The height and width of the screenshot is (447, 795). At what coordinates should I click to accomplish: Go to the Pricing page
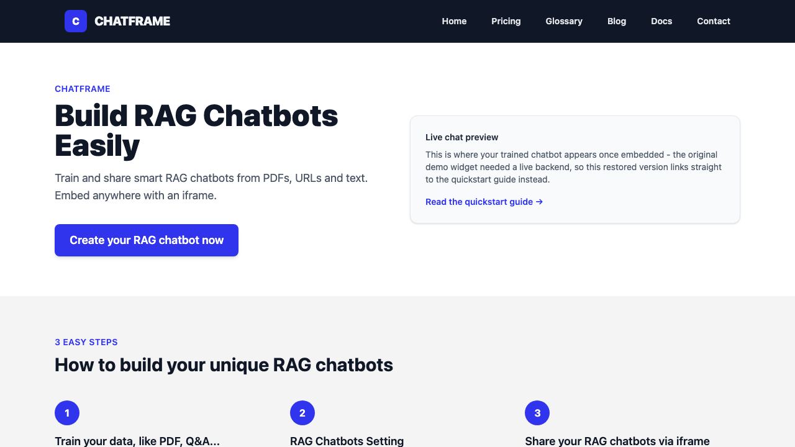(x=506, y=21)
